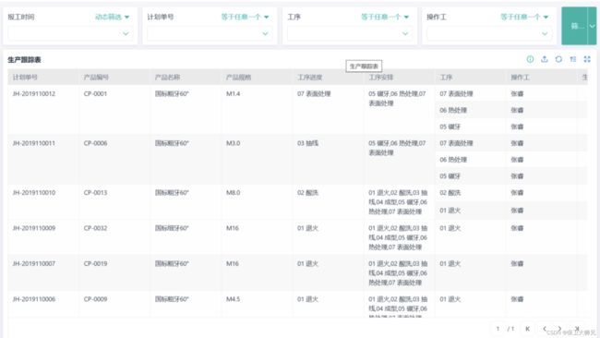Screen dimensions: 600x338
Task: Click the info icon beside 生产跟踪表 toolbar
Action: [530, 59]
